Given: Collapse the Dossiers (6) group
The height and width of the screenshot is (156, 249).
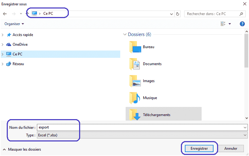Looking at the screenshot, I should click(125, 35).
